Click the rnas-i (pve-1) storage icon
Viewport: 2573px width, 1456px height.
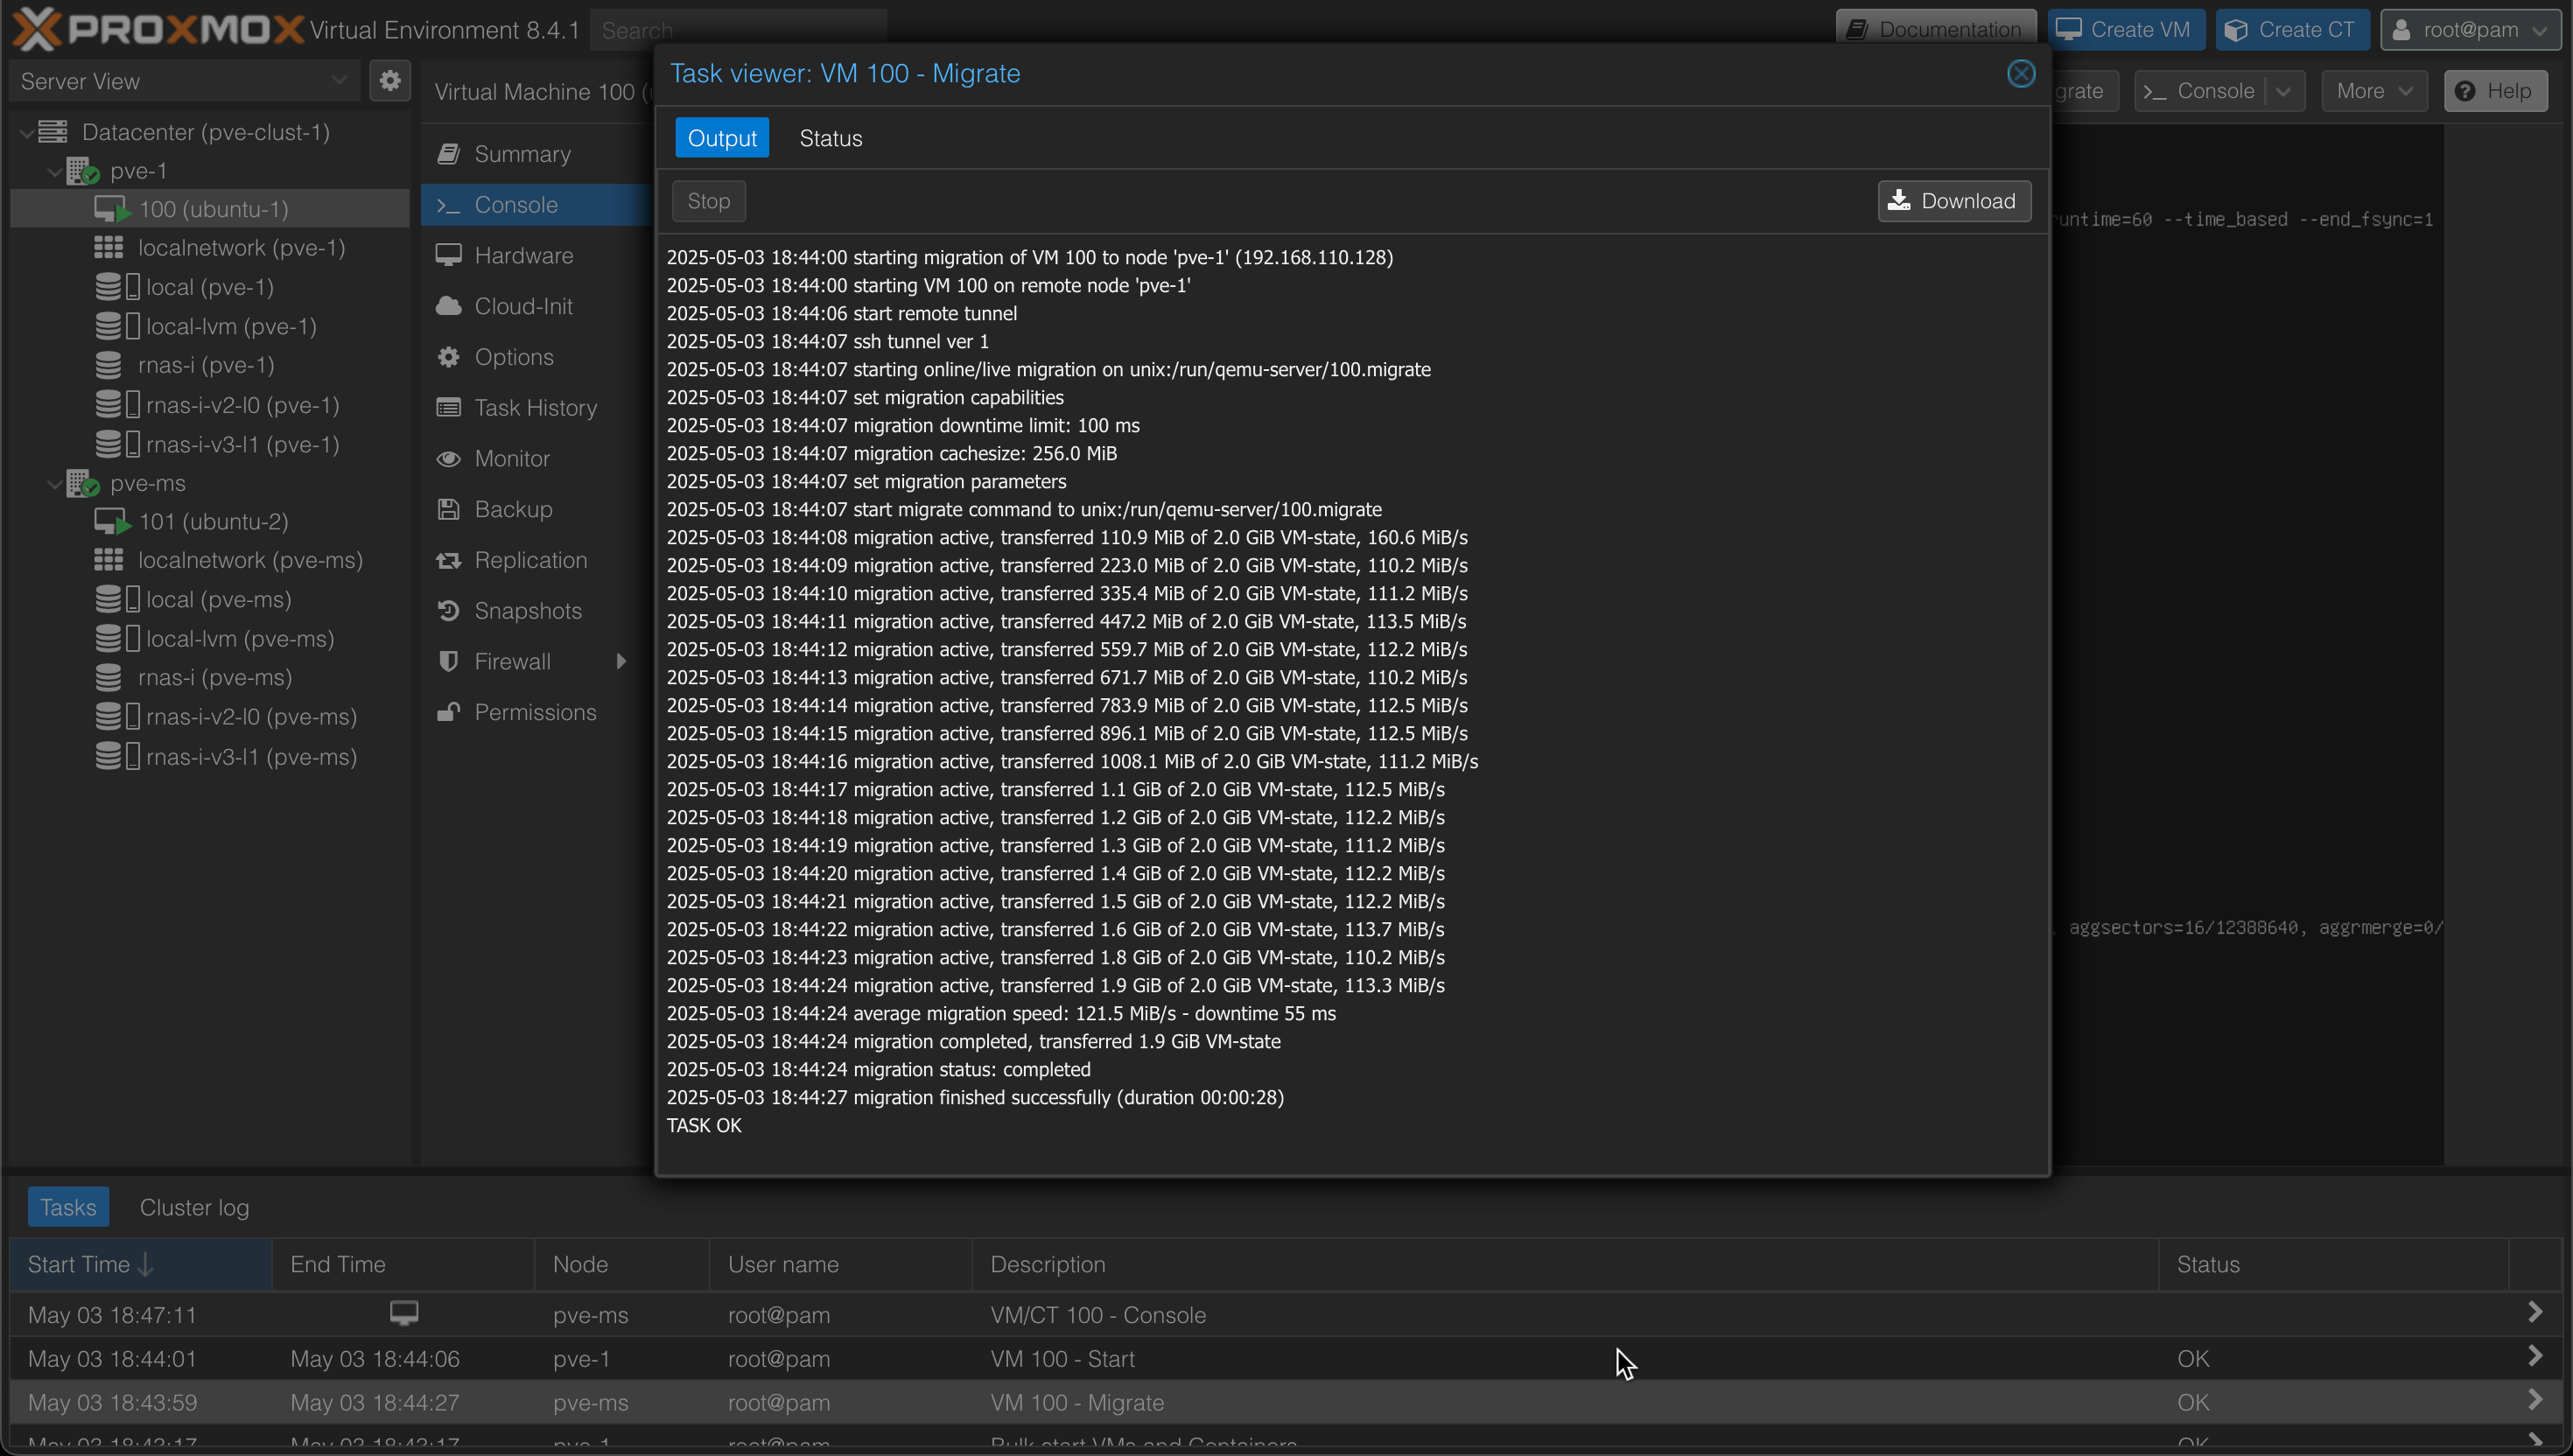click(108, 365)
